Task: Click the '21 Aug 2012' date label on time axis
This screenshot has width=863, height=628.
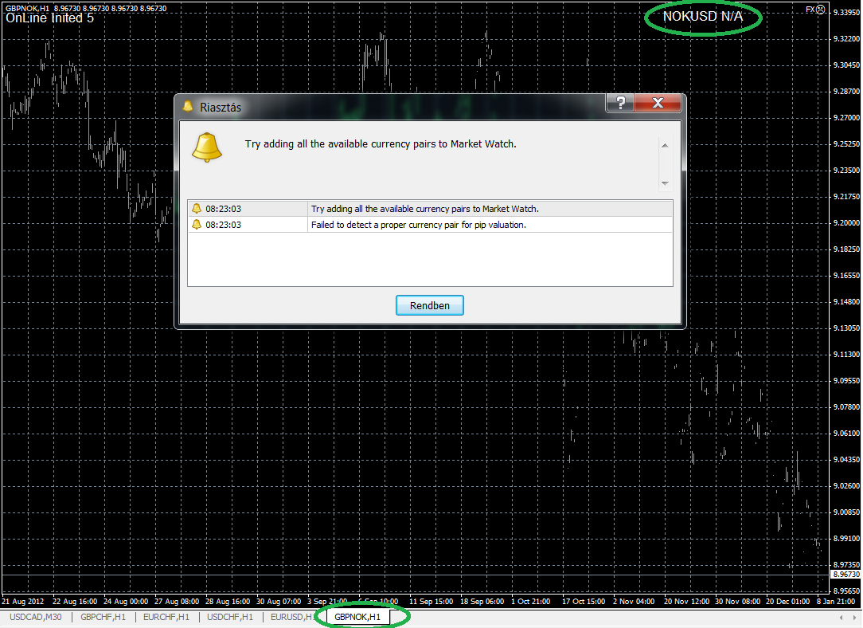Action: (22, 601)
